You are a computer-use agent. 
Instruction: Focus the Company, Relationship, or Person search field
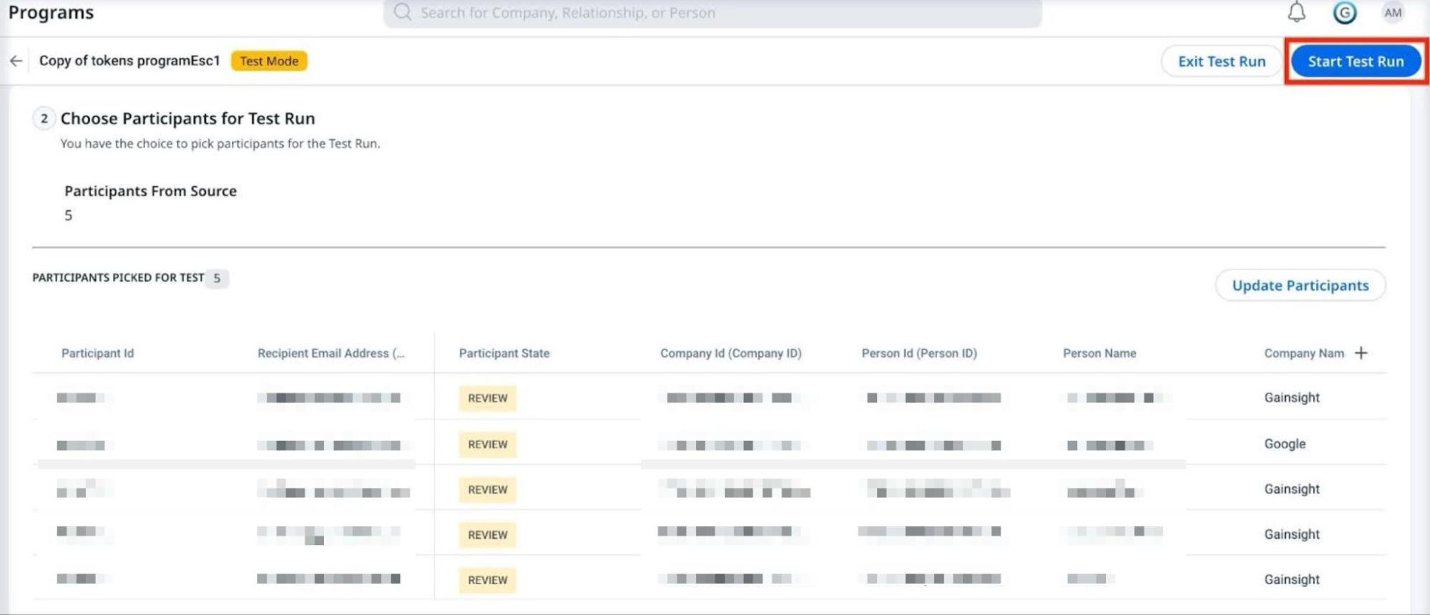712,13
